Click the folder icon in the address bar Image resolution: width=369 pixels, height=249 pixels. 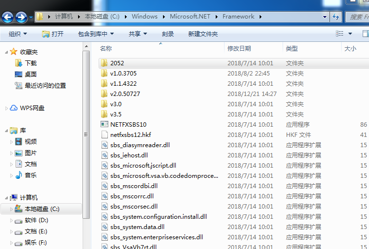click(x=40, y=17)
